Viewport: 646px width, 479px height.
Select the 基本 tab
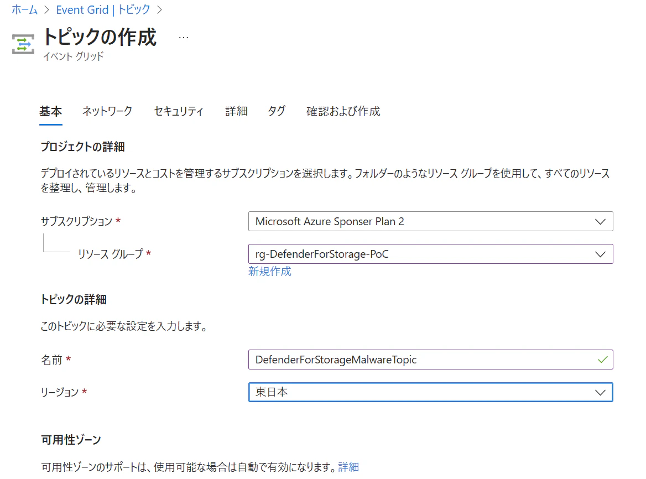pyautogui.click(x=51, y=111)
